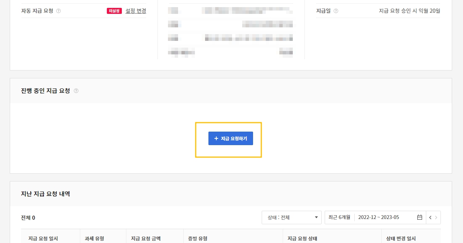Viewport: 463px width, 243px height.
Task: Click the 지급 요청하기 button
Action: coord(231,138)
